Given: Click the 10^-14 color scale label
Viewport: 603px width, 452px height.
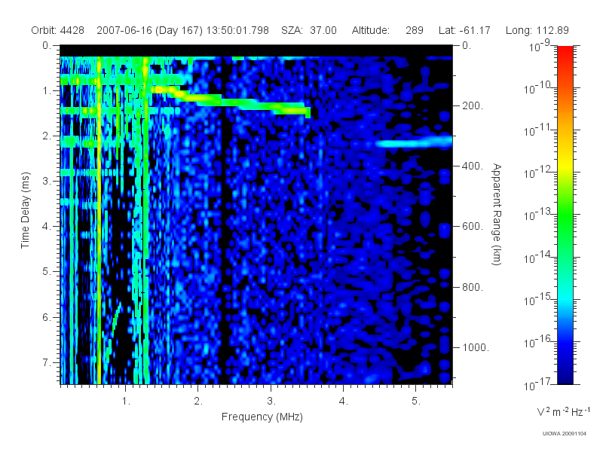Looking at the screenshot, I should (x=538, y=257).
